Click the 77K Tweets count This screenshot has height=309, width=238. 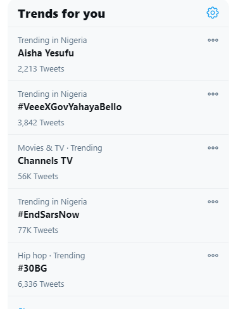pos(38,230)
